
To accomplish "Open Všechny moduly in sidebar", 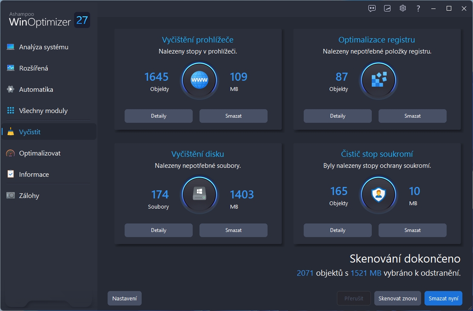I will coord(43,111).
